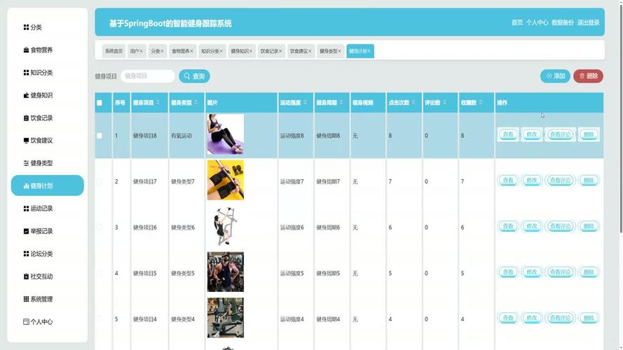
Task: Check the checkbox for row 健身项目7
Action: point(100,181)
